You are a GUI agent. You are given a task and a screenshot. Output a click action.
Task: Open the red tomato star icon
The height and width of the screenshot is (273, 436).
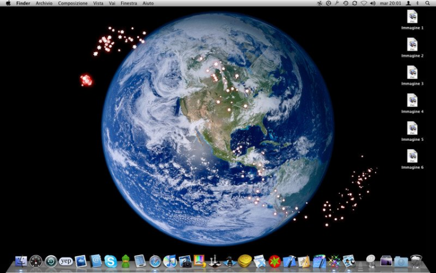click(275, 261)
